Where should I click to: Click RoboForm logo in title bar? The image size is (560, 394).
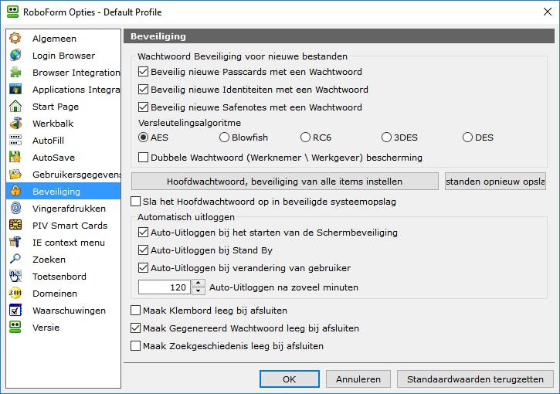12,12
